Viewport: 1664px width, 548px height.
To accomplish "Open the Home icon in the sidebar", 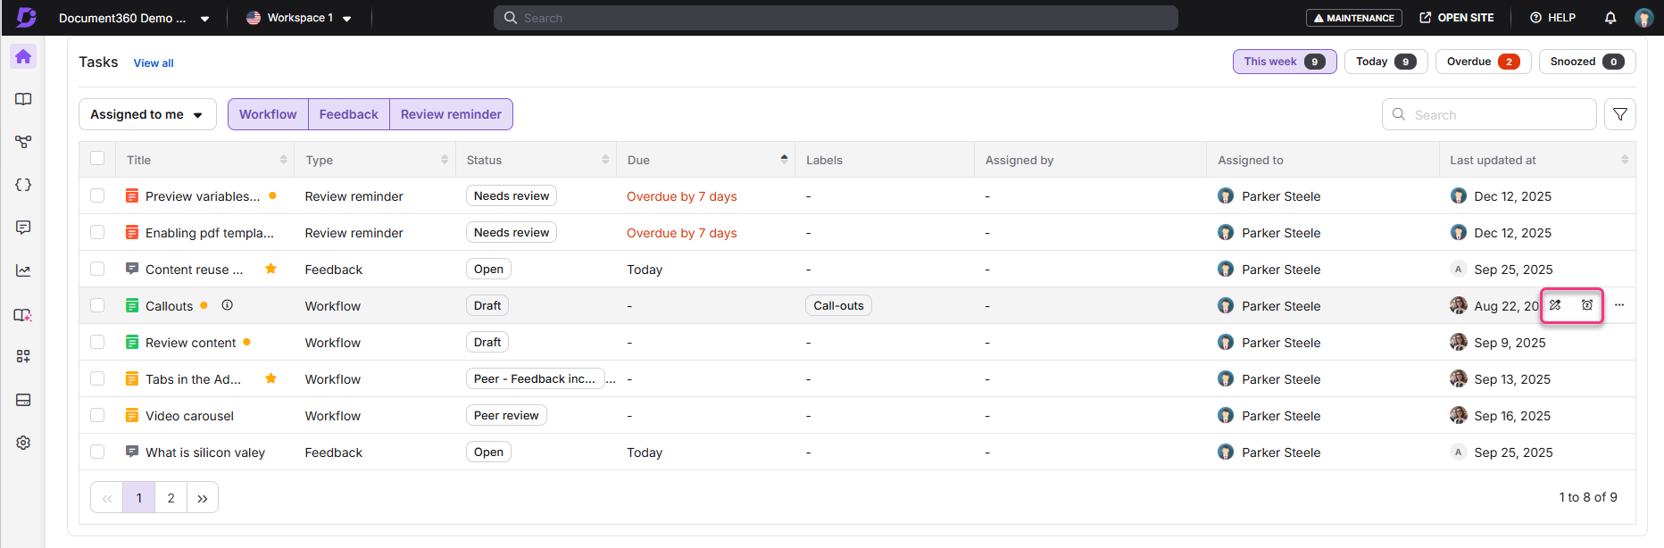I will point(23,56).
